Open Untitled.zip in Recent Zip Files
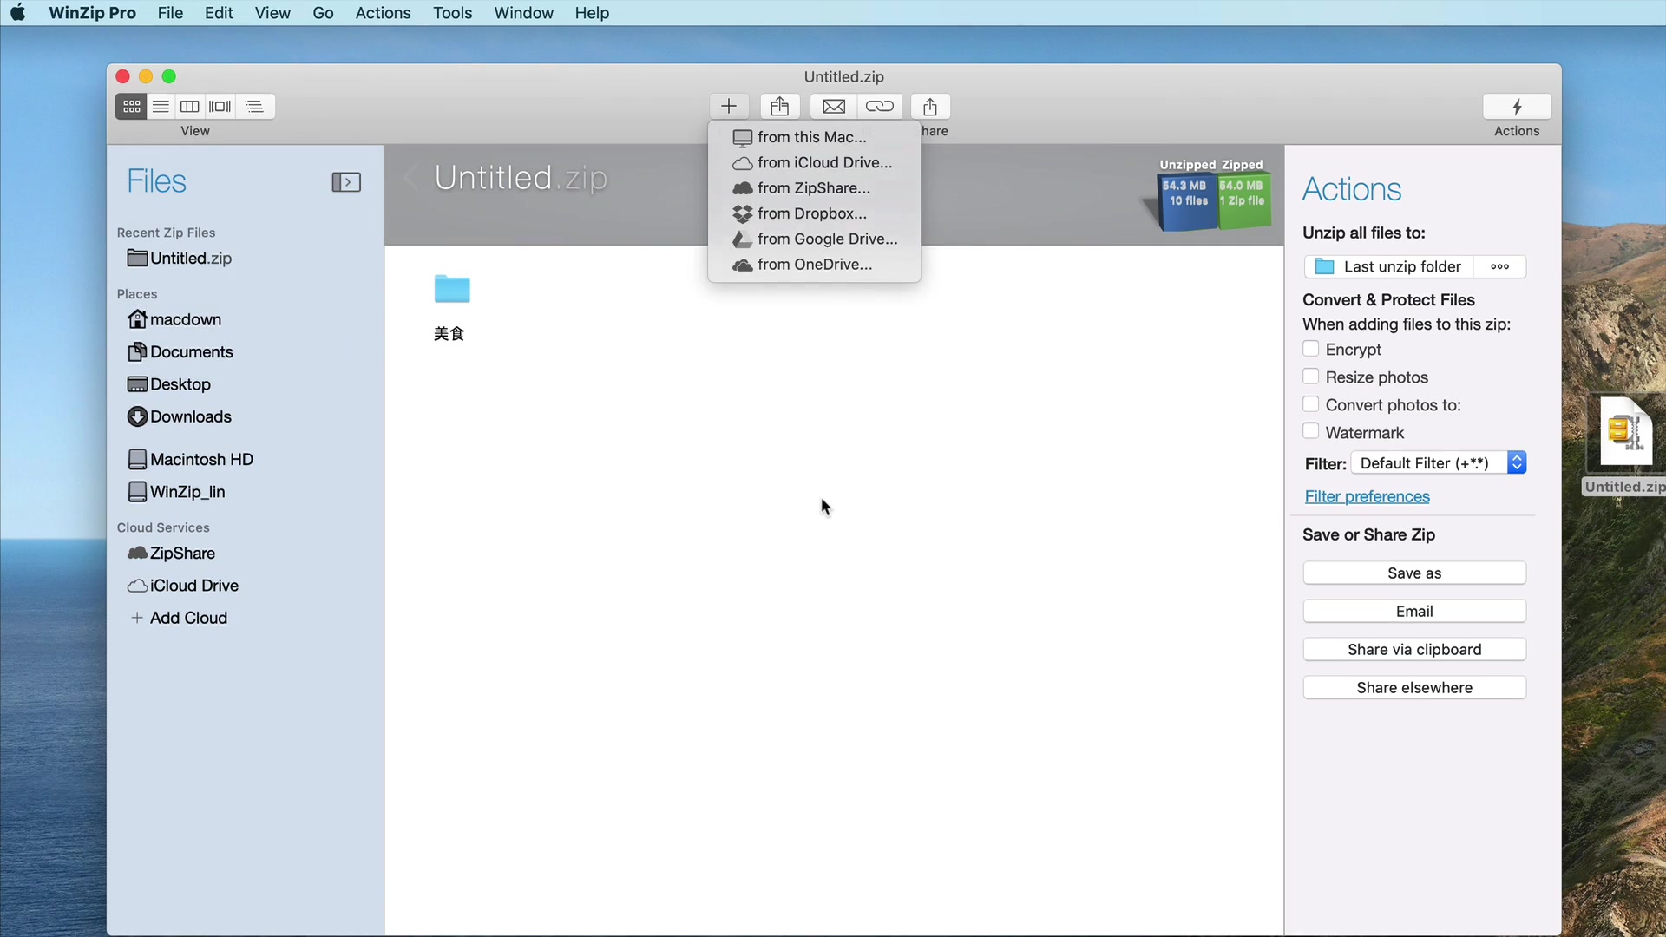The width and height of the screenshot is (1666, 937). 180,259
